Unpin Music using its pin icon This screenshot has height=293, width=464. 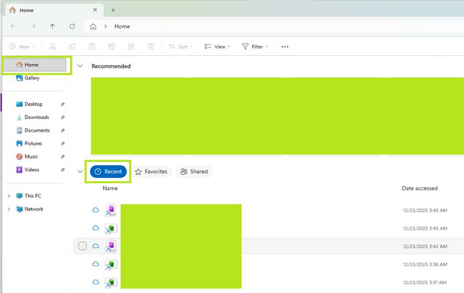tap(63, 157)
